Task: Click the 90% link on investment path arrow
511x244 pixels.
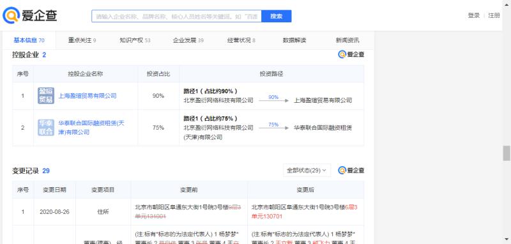Action: click(273, 97)
